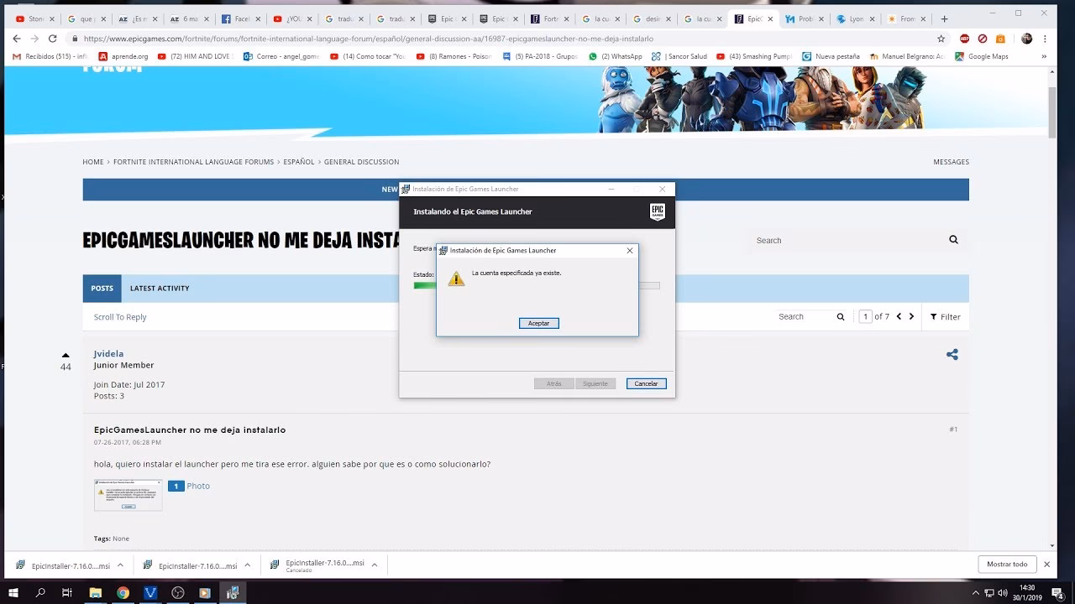
Task: Open the Filter dropdown in the thread
Action: point(945,316)
